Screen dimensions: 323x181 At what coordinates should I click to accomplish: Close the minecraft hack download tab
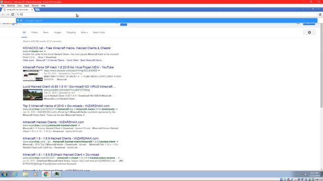pos(32,10)
